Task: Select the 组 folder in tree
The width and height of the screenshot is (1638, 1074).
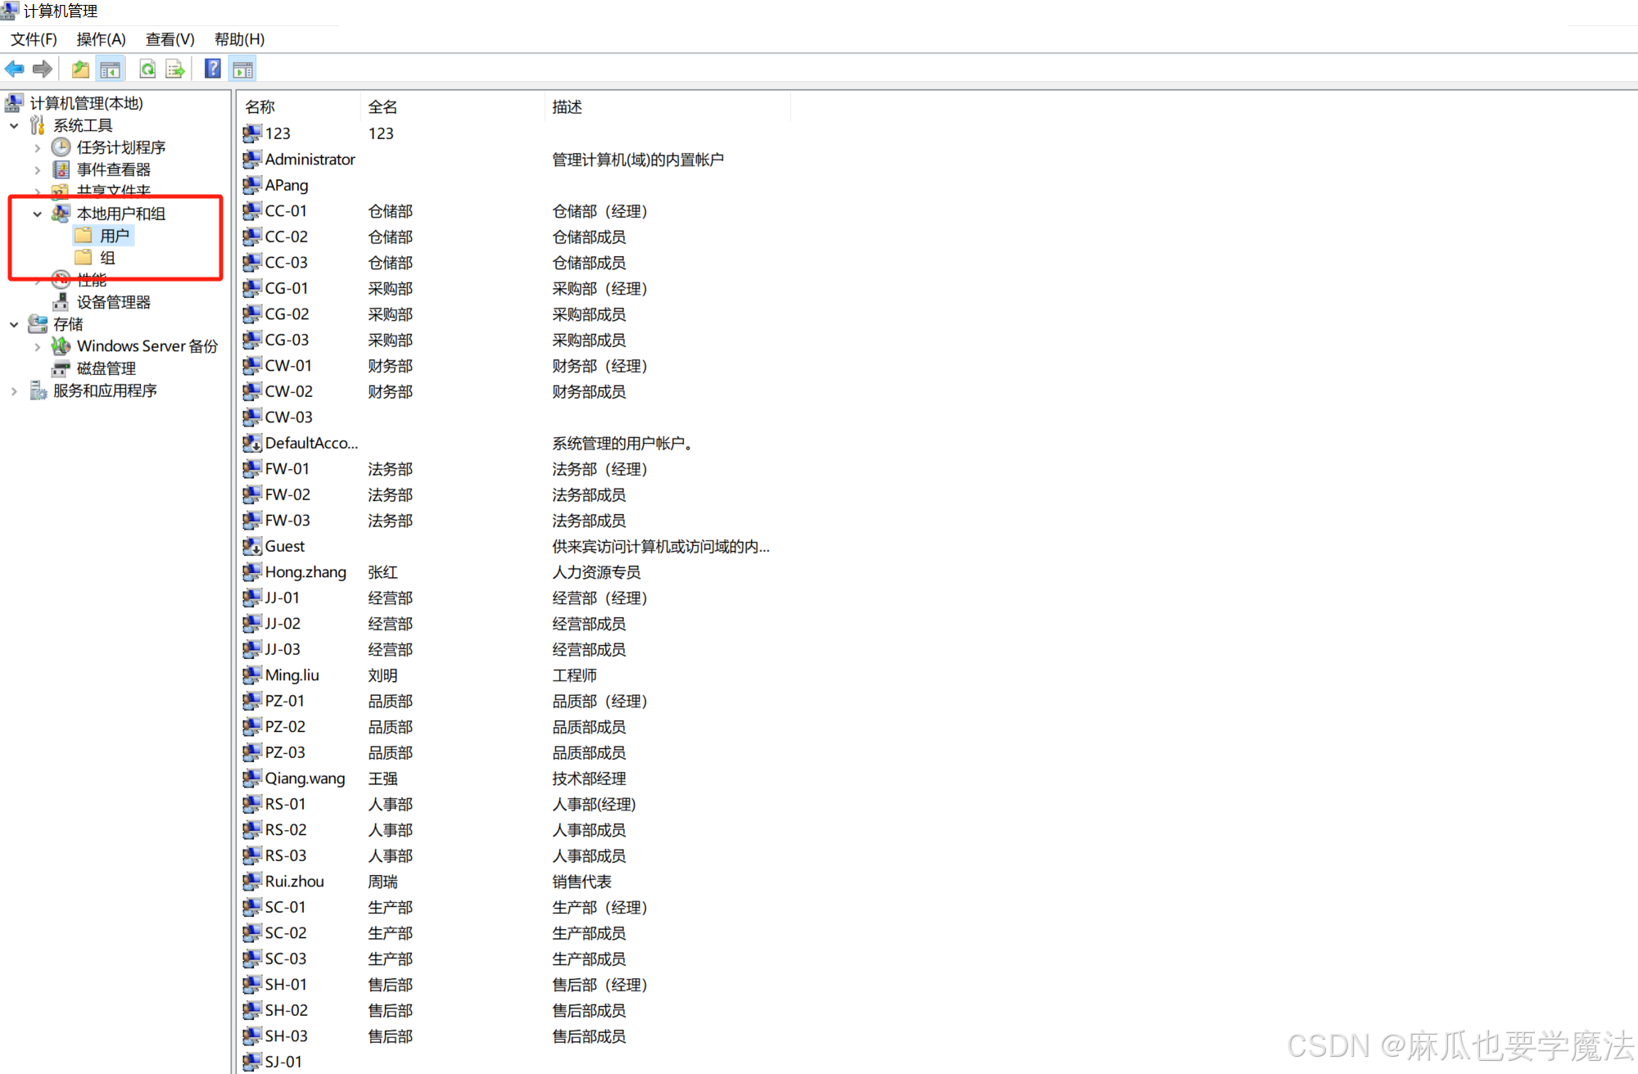Action: 106,258
